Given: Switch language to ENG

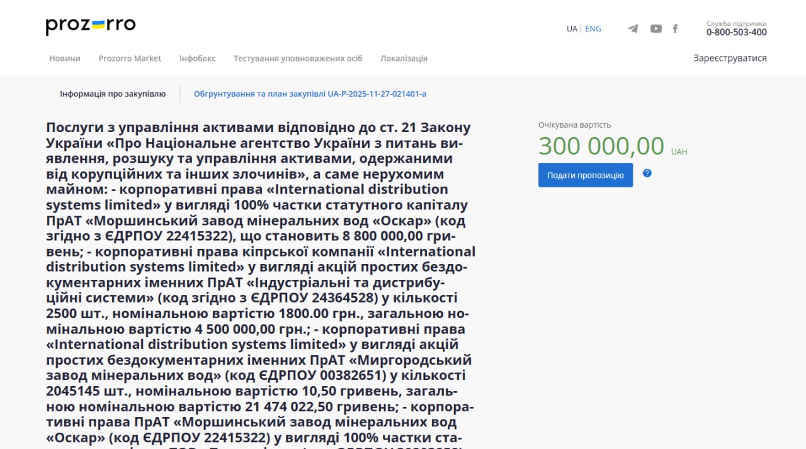Looking at the screenshot, I should pos(593,28).
